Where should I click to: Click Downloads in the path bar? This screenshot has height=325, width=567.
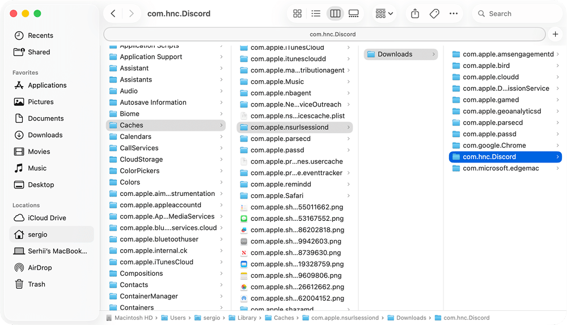click(x=407, y=318)
